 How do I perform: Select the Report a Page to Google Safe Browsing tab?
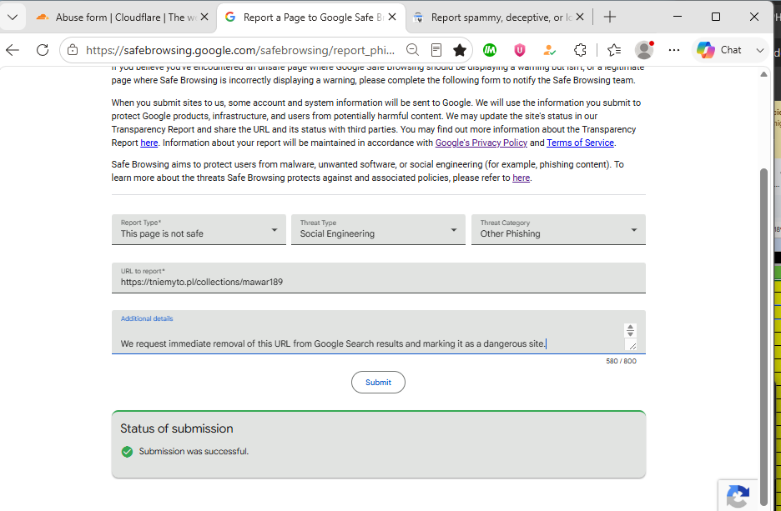[311, 18]
